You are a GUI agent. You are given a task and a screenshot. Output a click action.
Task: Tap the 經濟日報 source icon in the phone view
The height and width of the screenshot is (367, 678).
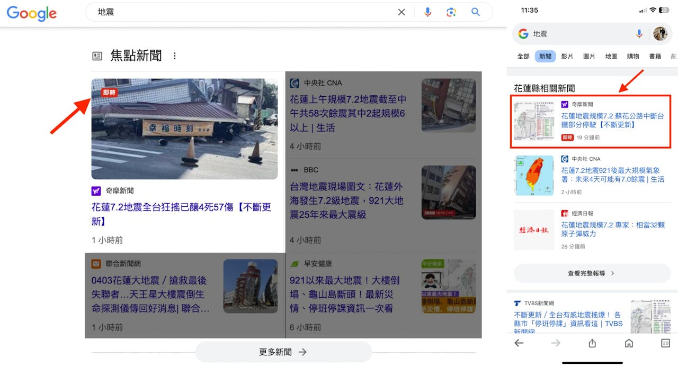coord(565,213)
